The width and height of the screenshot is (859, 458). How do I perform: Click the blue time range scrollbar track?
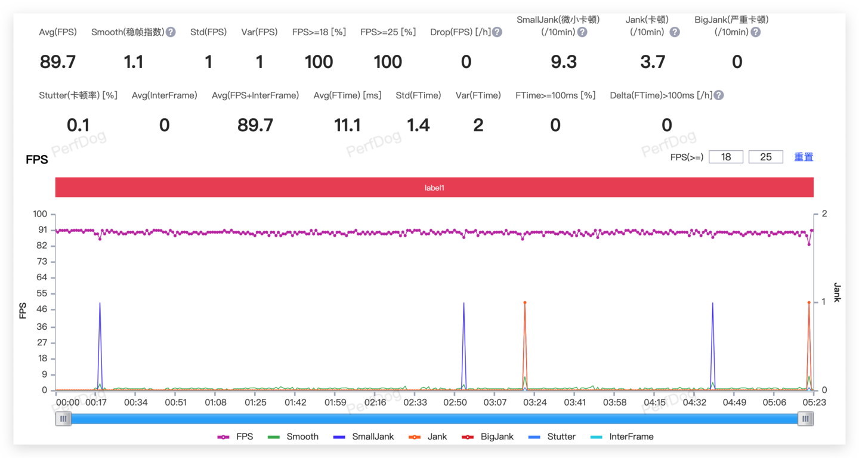[x=434, y=419]
